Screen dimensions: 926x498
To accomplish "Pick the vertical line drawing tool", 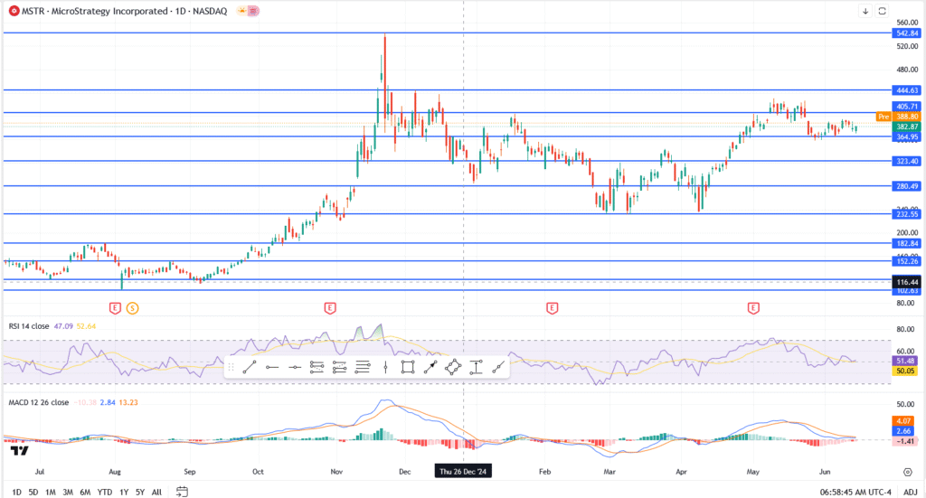I will click(x=385, y=367).
